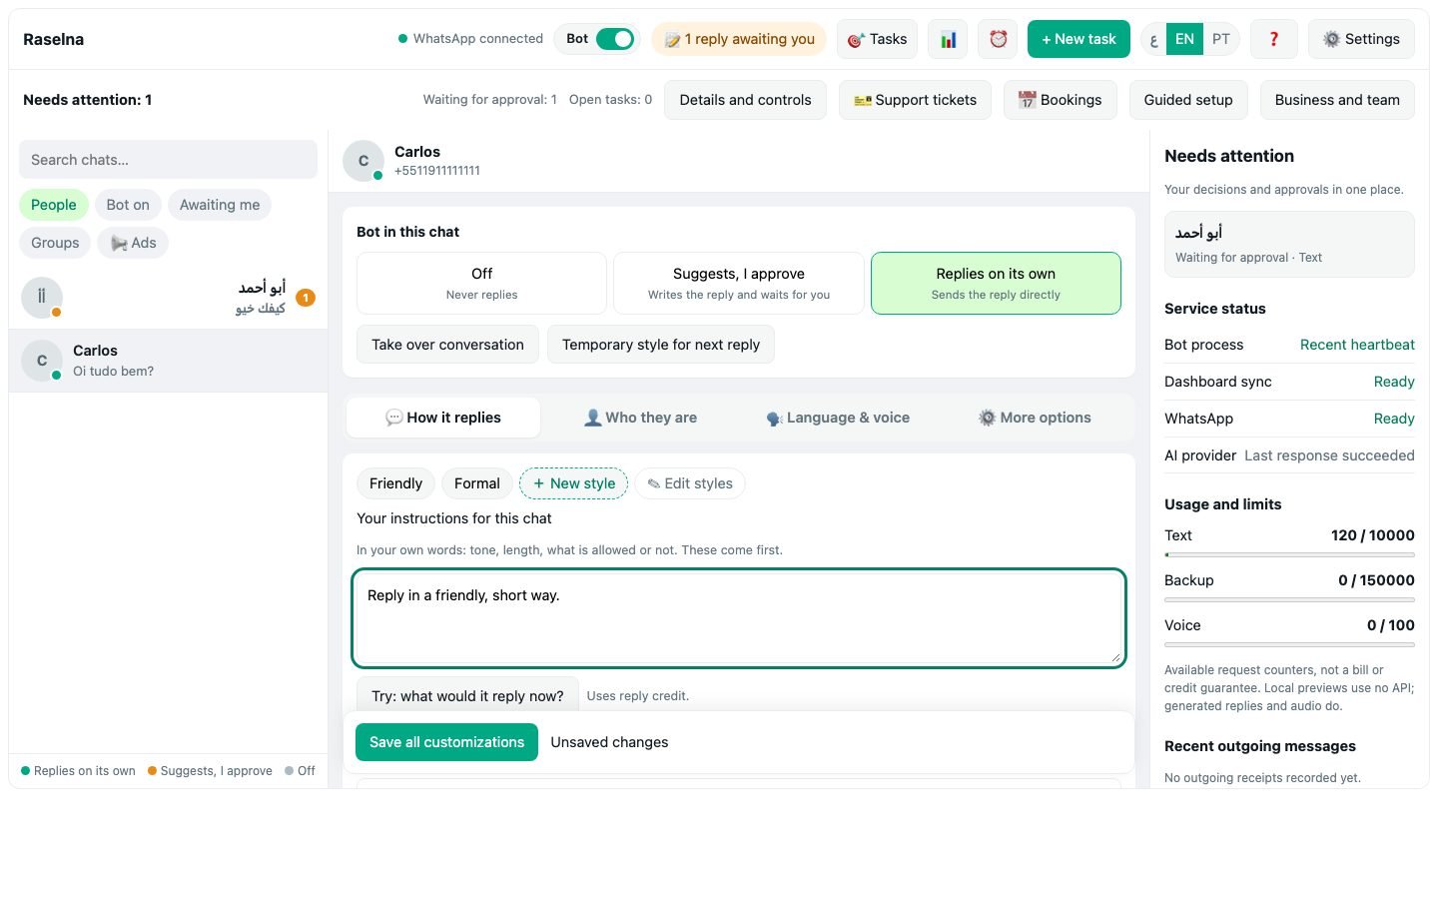Open the Tasks button in header

click(877, 39)
